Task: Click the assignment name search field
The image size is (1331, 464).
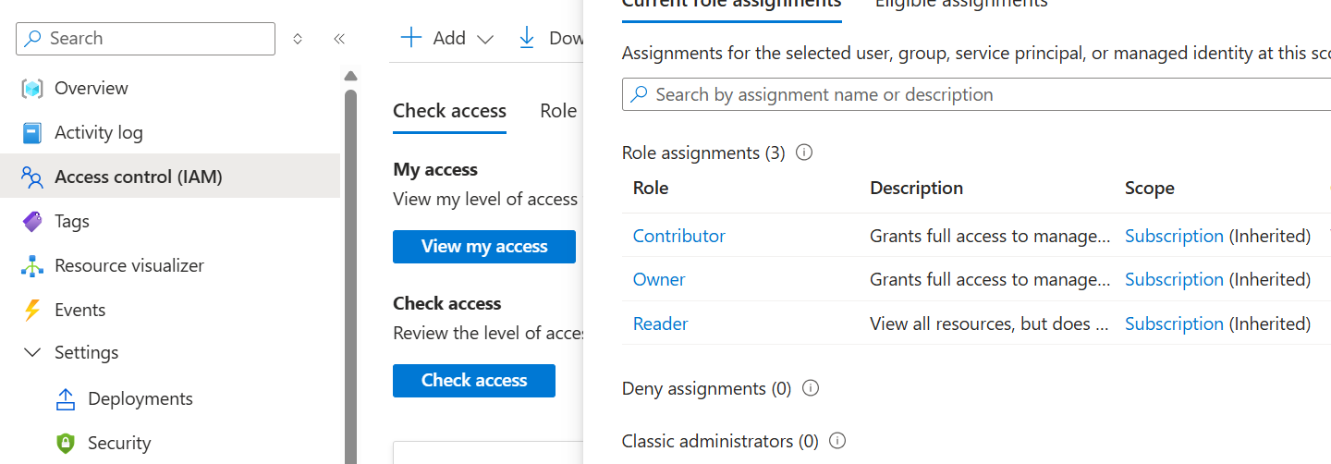Action: click(980, 94)
